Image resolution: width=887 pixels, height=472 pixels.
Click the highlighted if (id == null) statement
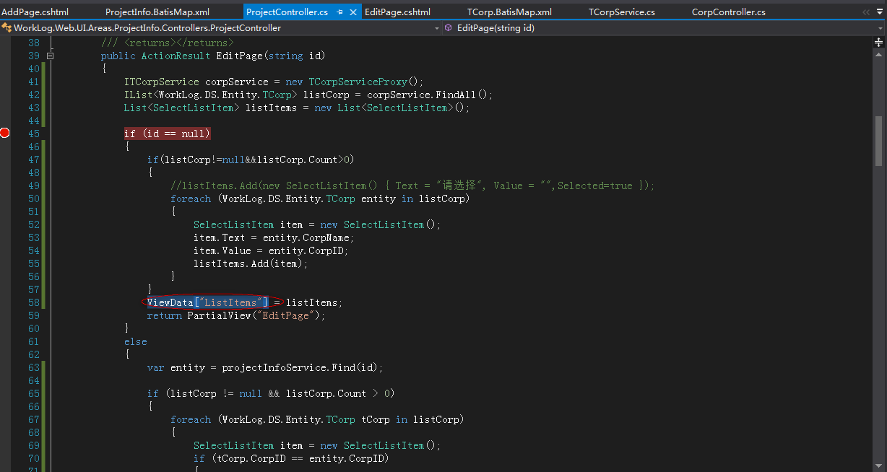point(167,134)
